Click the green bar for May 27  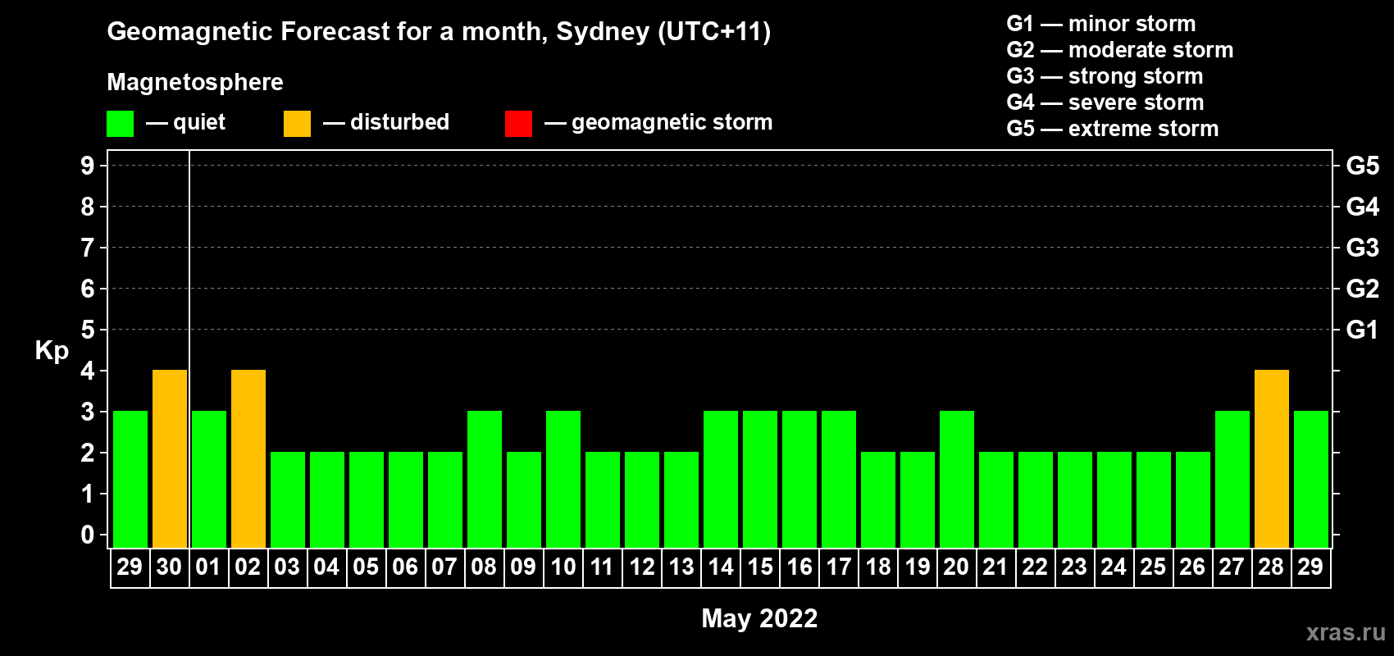pyautogui.click(x=1232, y=479)
